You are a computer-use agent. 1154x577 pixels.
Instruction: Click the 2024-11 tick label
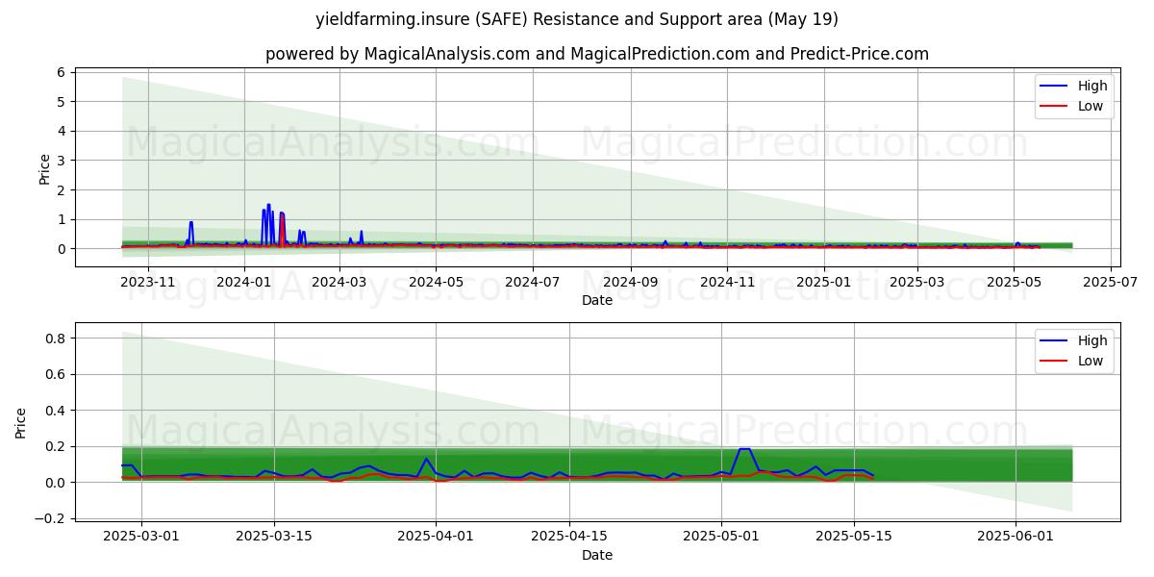coord(727,282)
